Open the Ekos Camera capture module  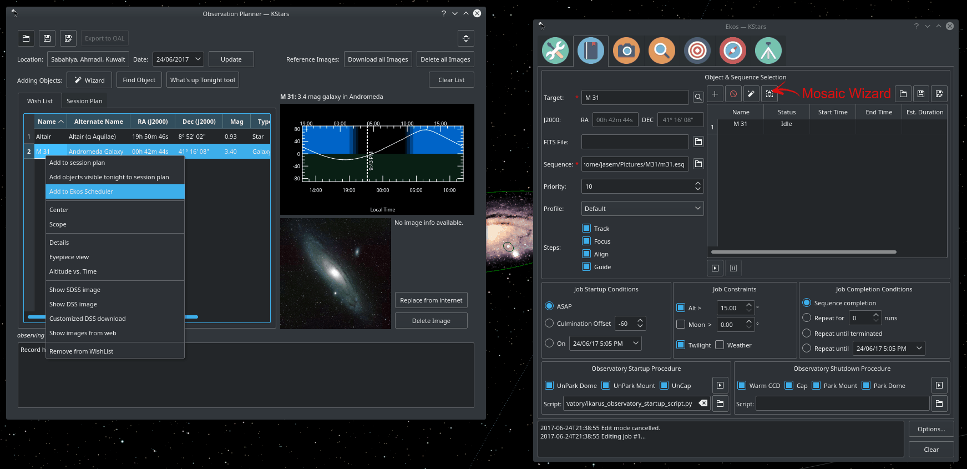[x=626, y=51]
